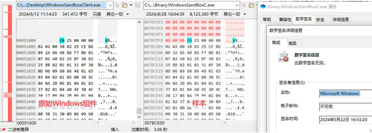This screenshot has width=372, height=133.
Task: Open the right pane 其它一切 dropdown
Action: pos(235,14)
